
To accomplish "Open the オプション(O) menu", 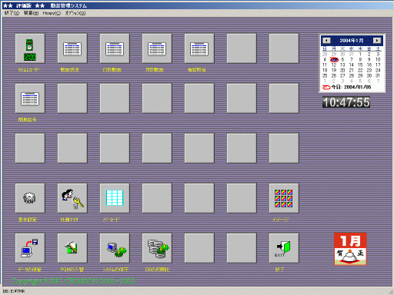I will 75,13.
